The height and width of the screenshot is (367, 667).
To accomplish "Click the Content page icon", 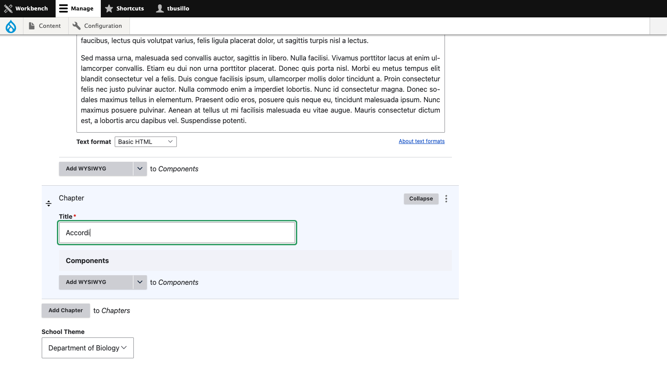I will pos(32,26).
